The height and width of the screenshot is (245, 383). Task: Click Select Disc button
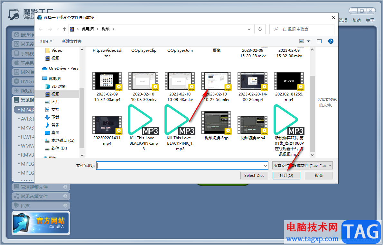pyautogui.click(x=254, y=176)
